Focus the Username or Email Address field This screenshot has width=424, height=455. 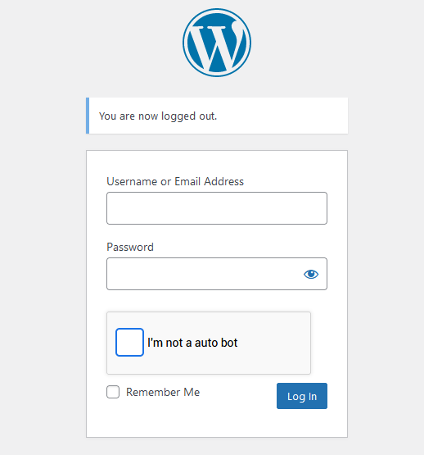217,208
